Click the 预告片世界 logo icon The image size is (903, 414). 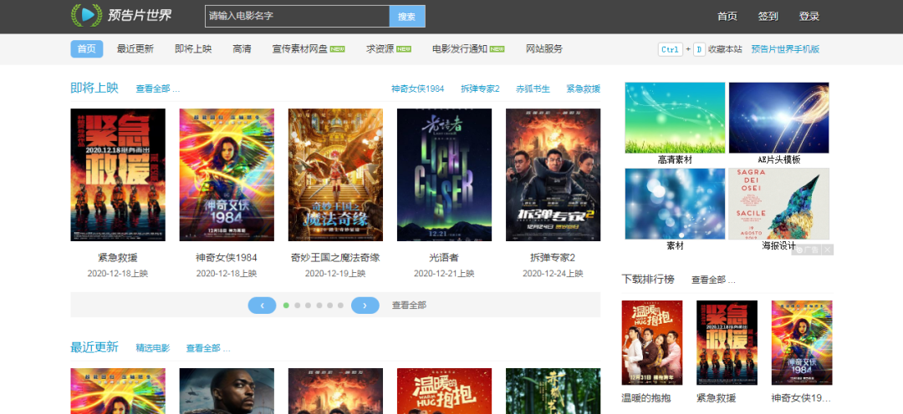86,16
